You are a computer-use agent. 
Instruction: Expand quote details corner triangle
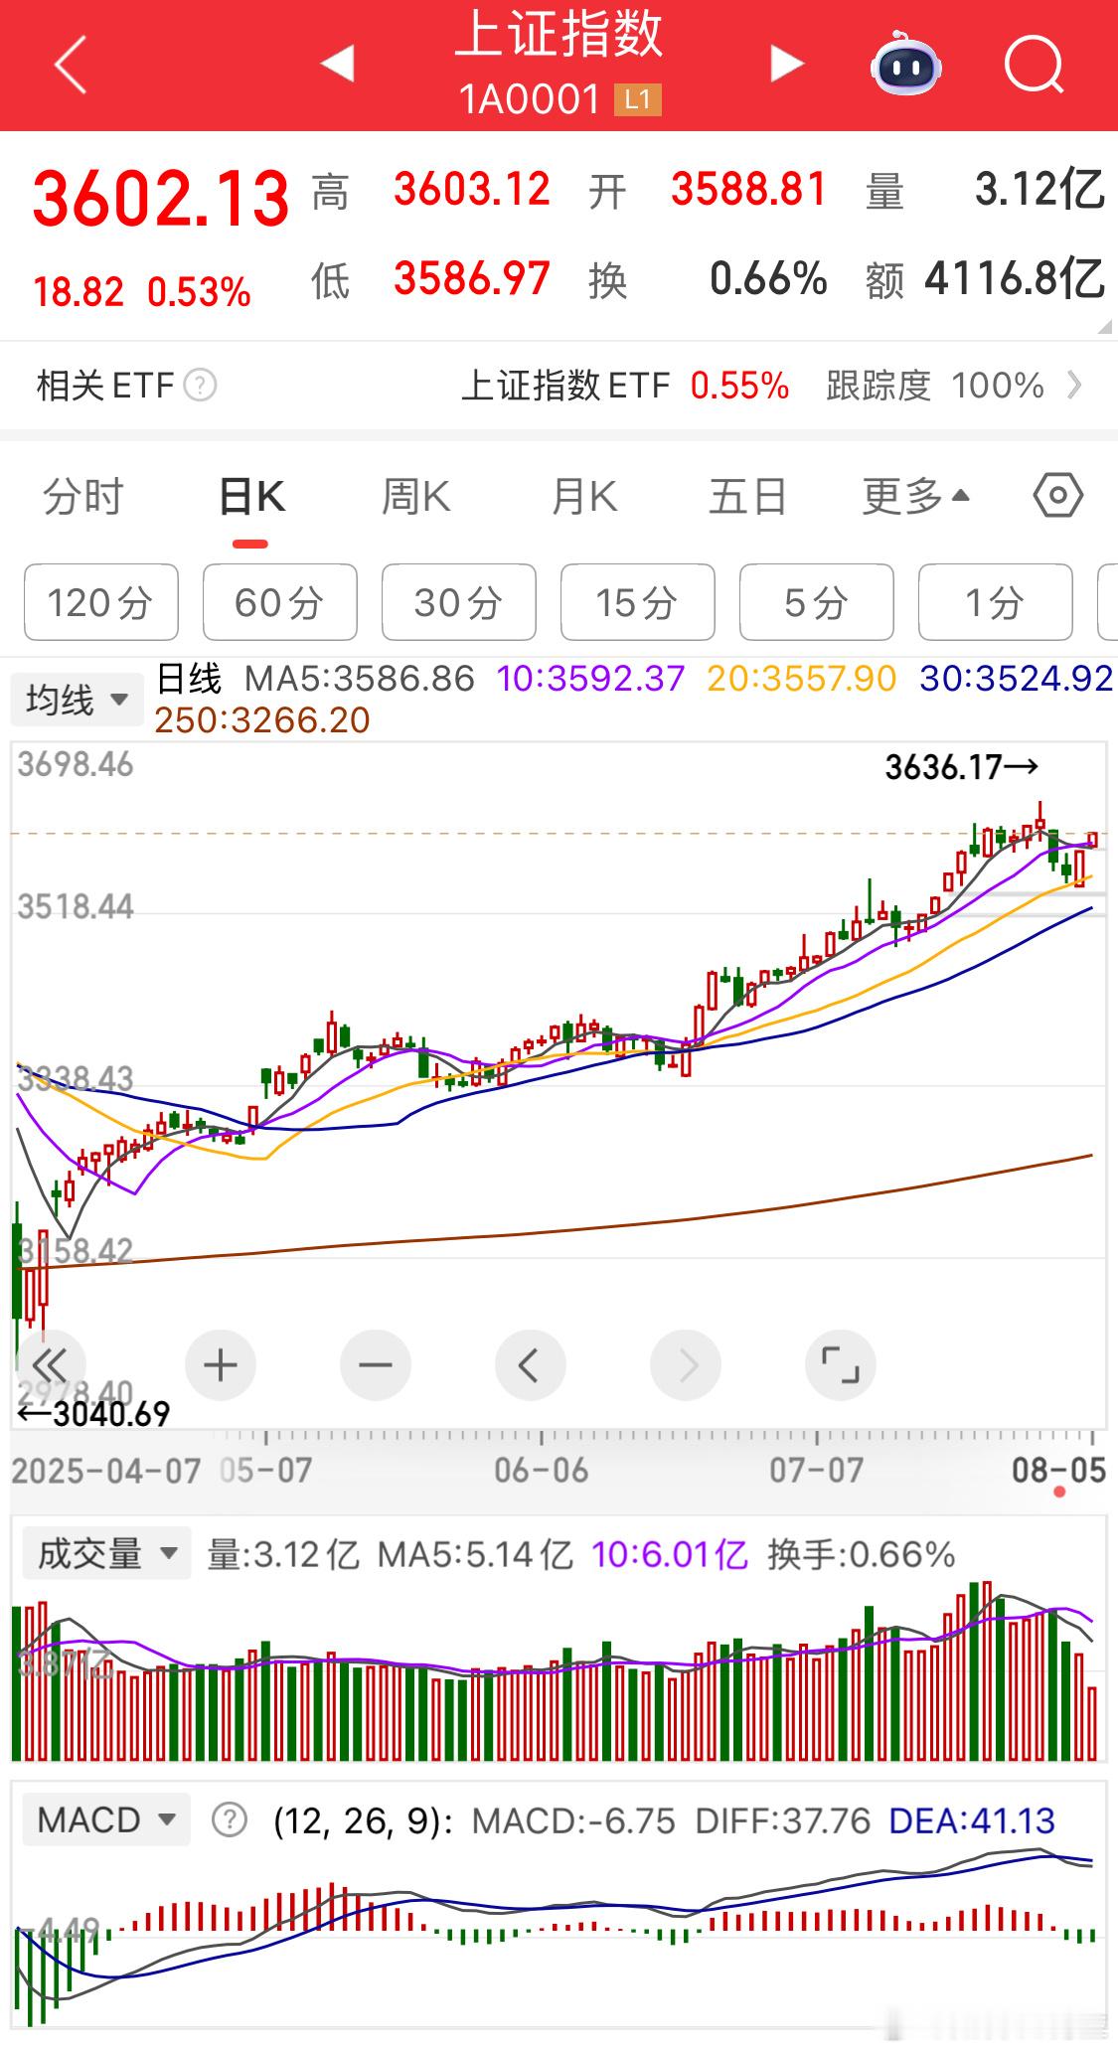click(1103, 326)
